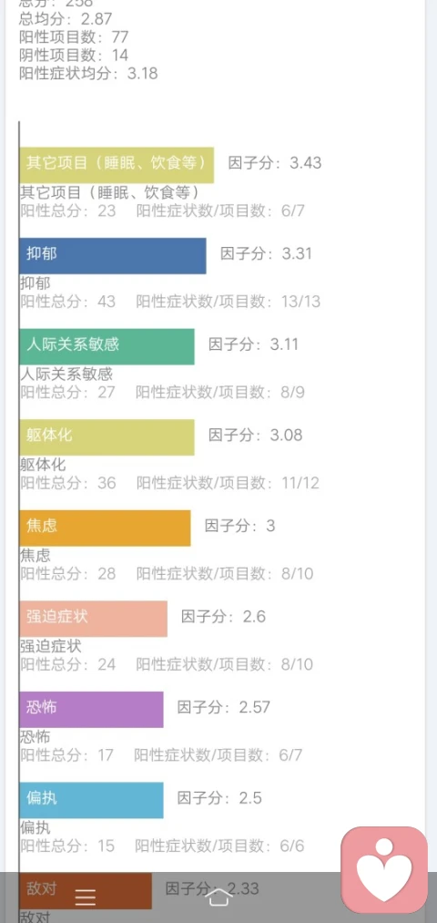This screenshot has height=923, width=437.
Task: Select the brown 敌对 bar
Action: pos(86,890)
